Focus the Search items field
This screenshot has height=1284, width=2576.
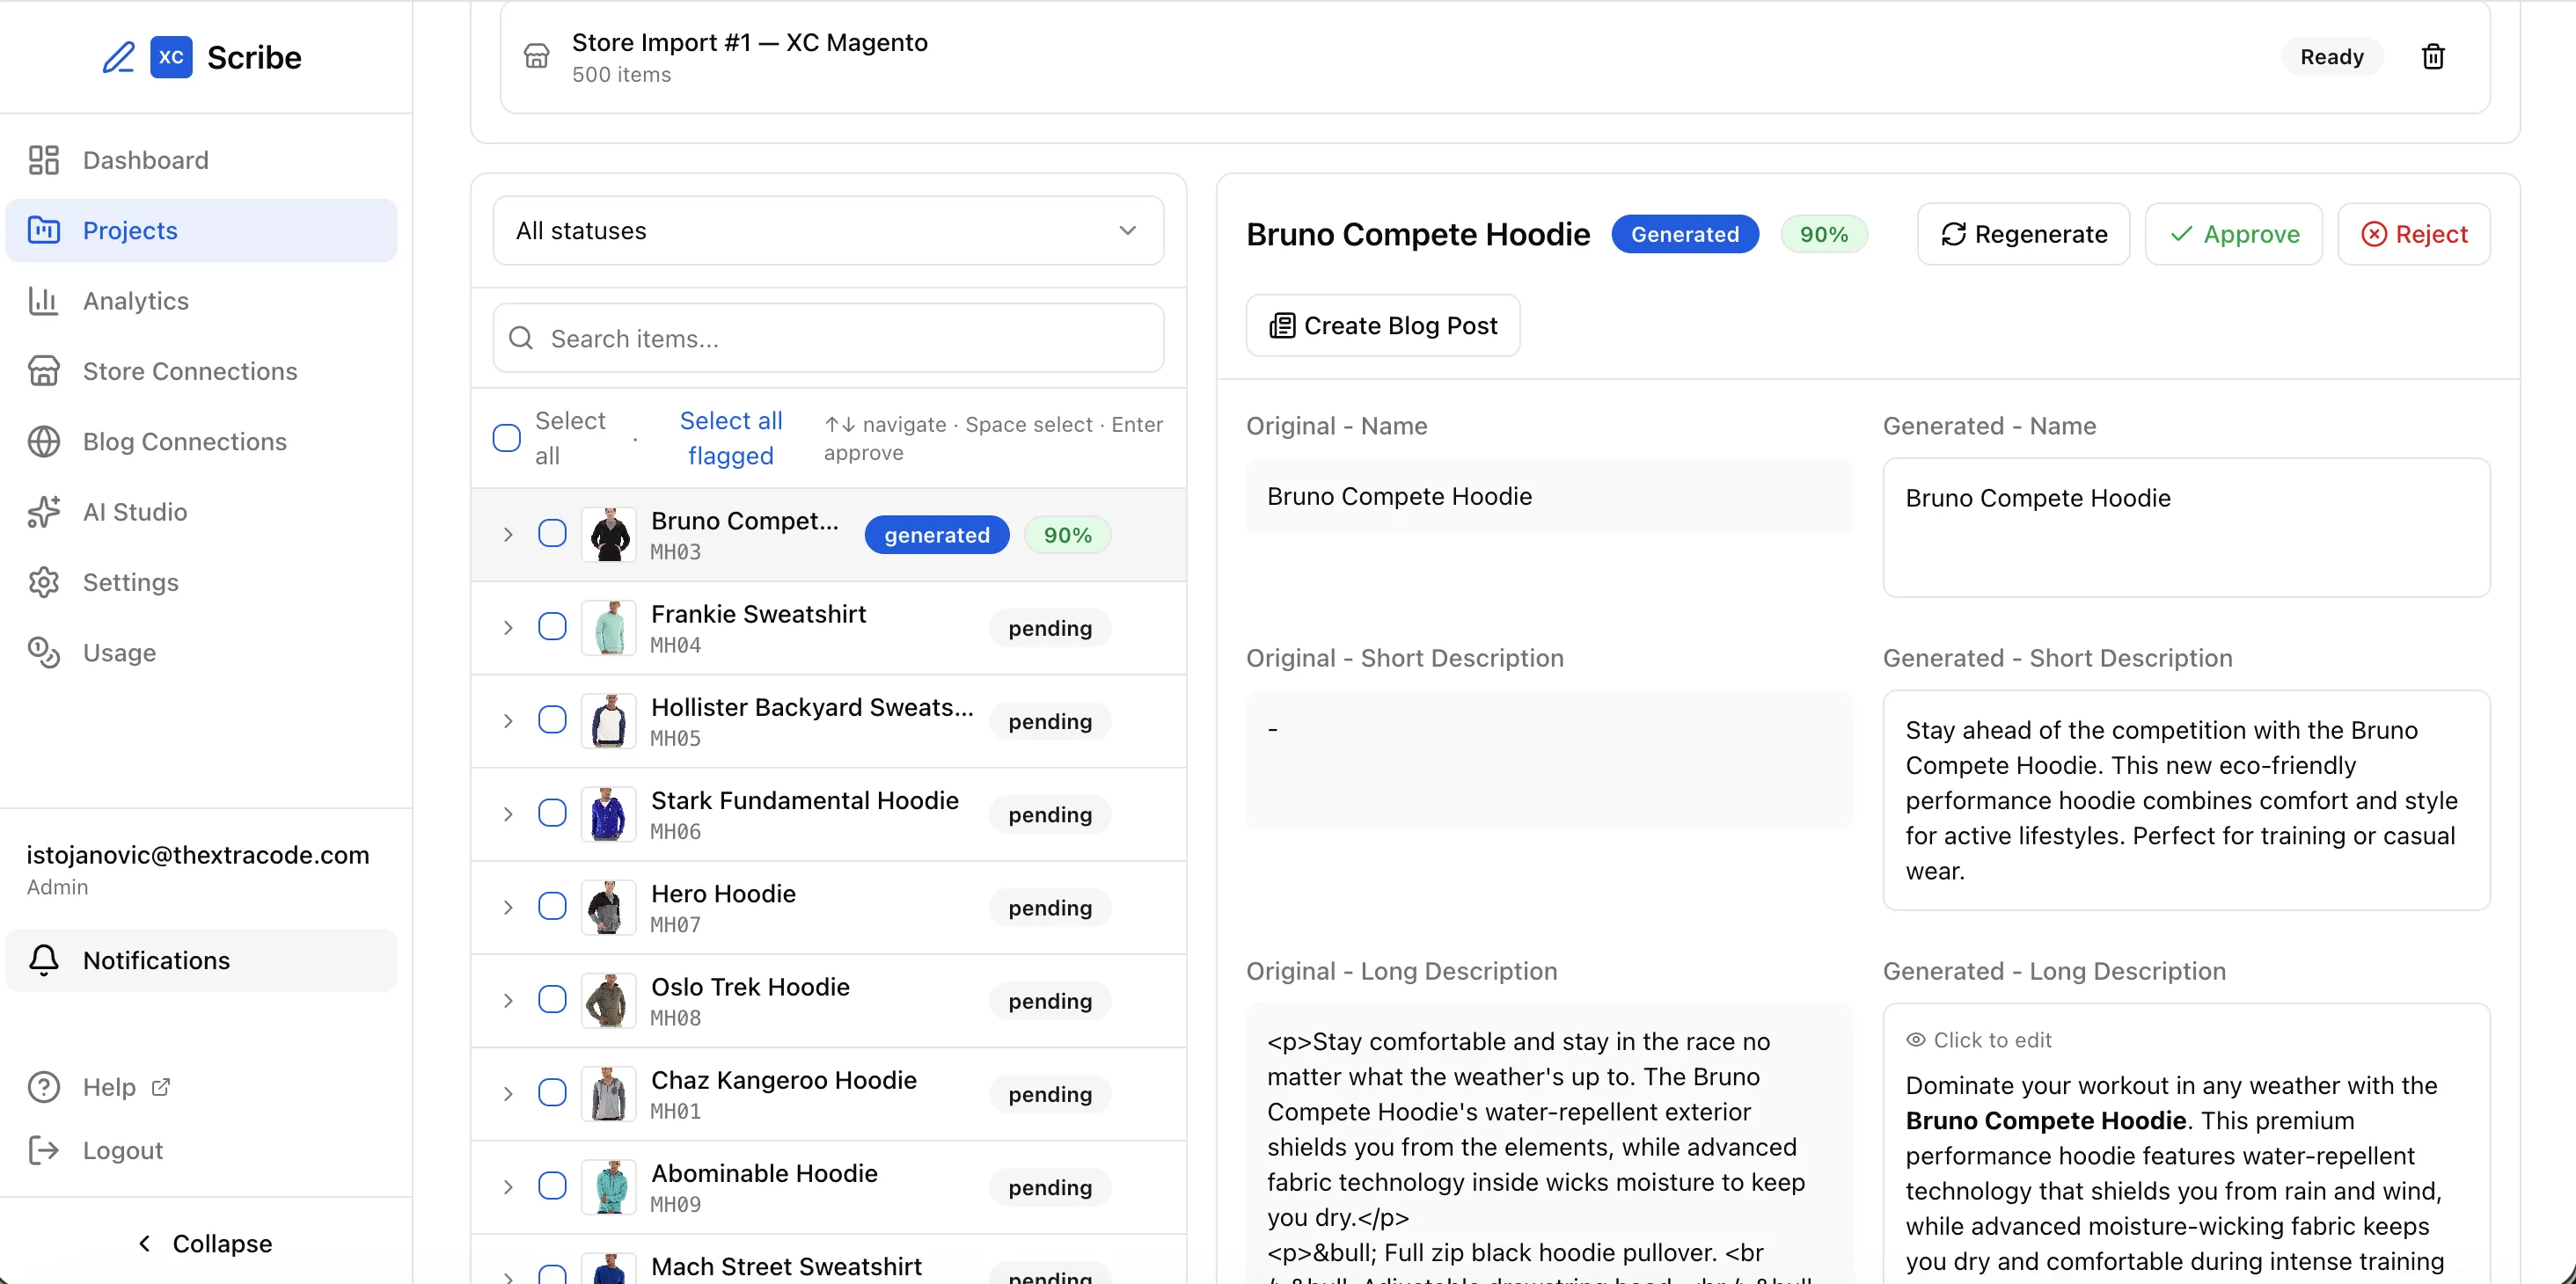coord(850,339)
